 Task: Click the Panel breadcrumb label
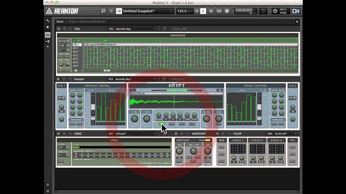click(60, 22)
